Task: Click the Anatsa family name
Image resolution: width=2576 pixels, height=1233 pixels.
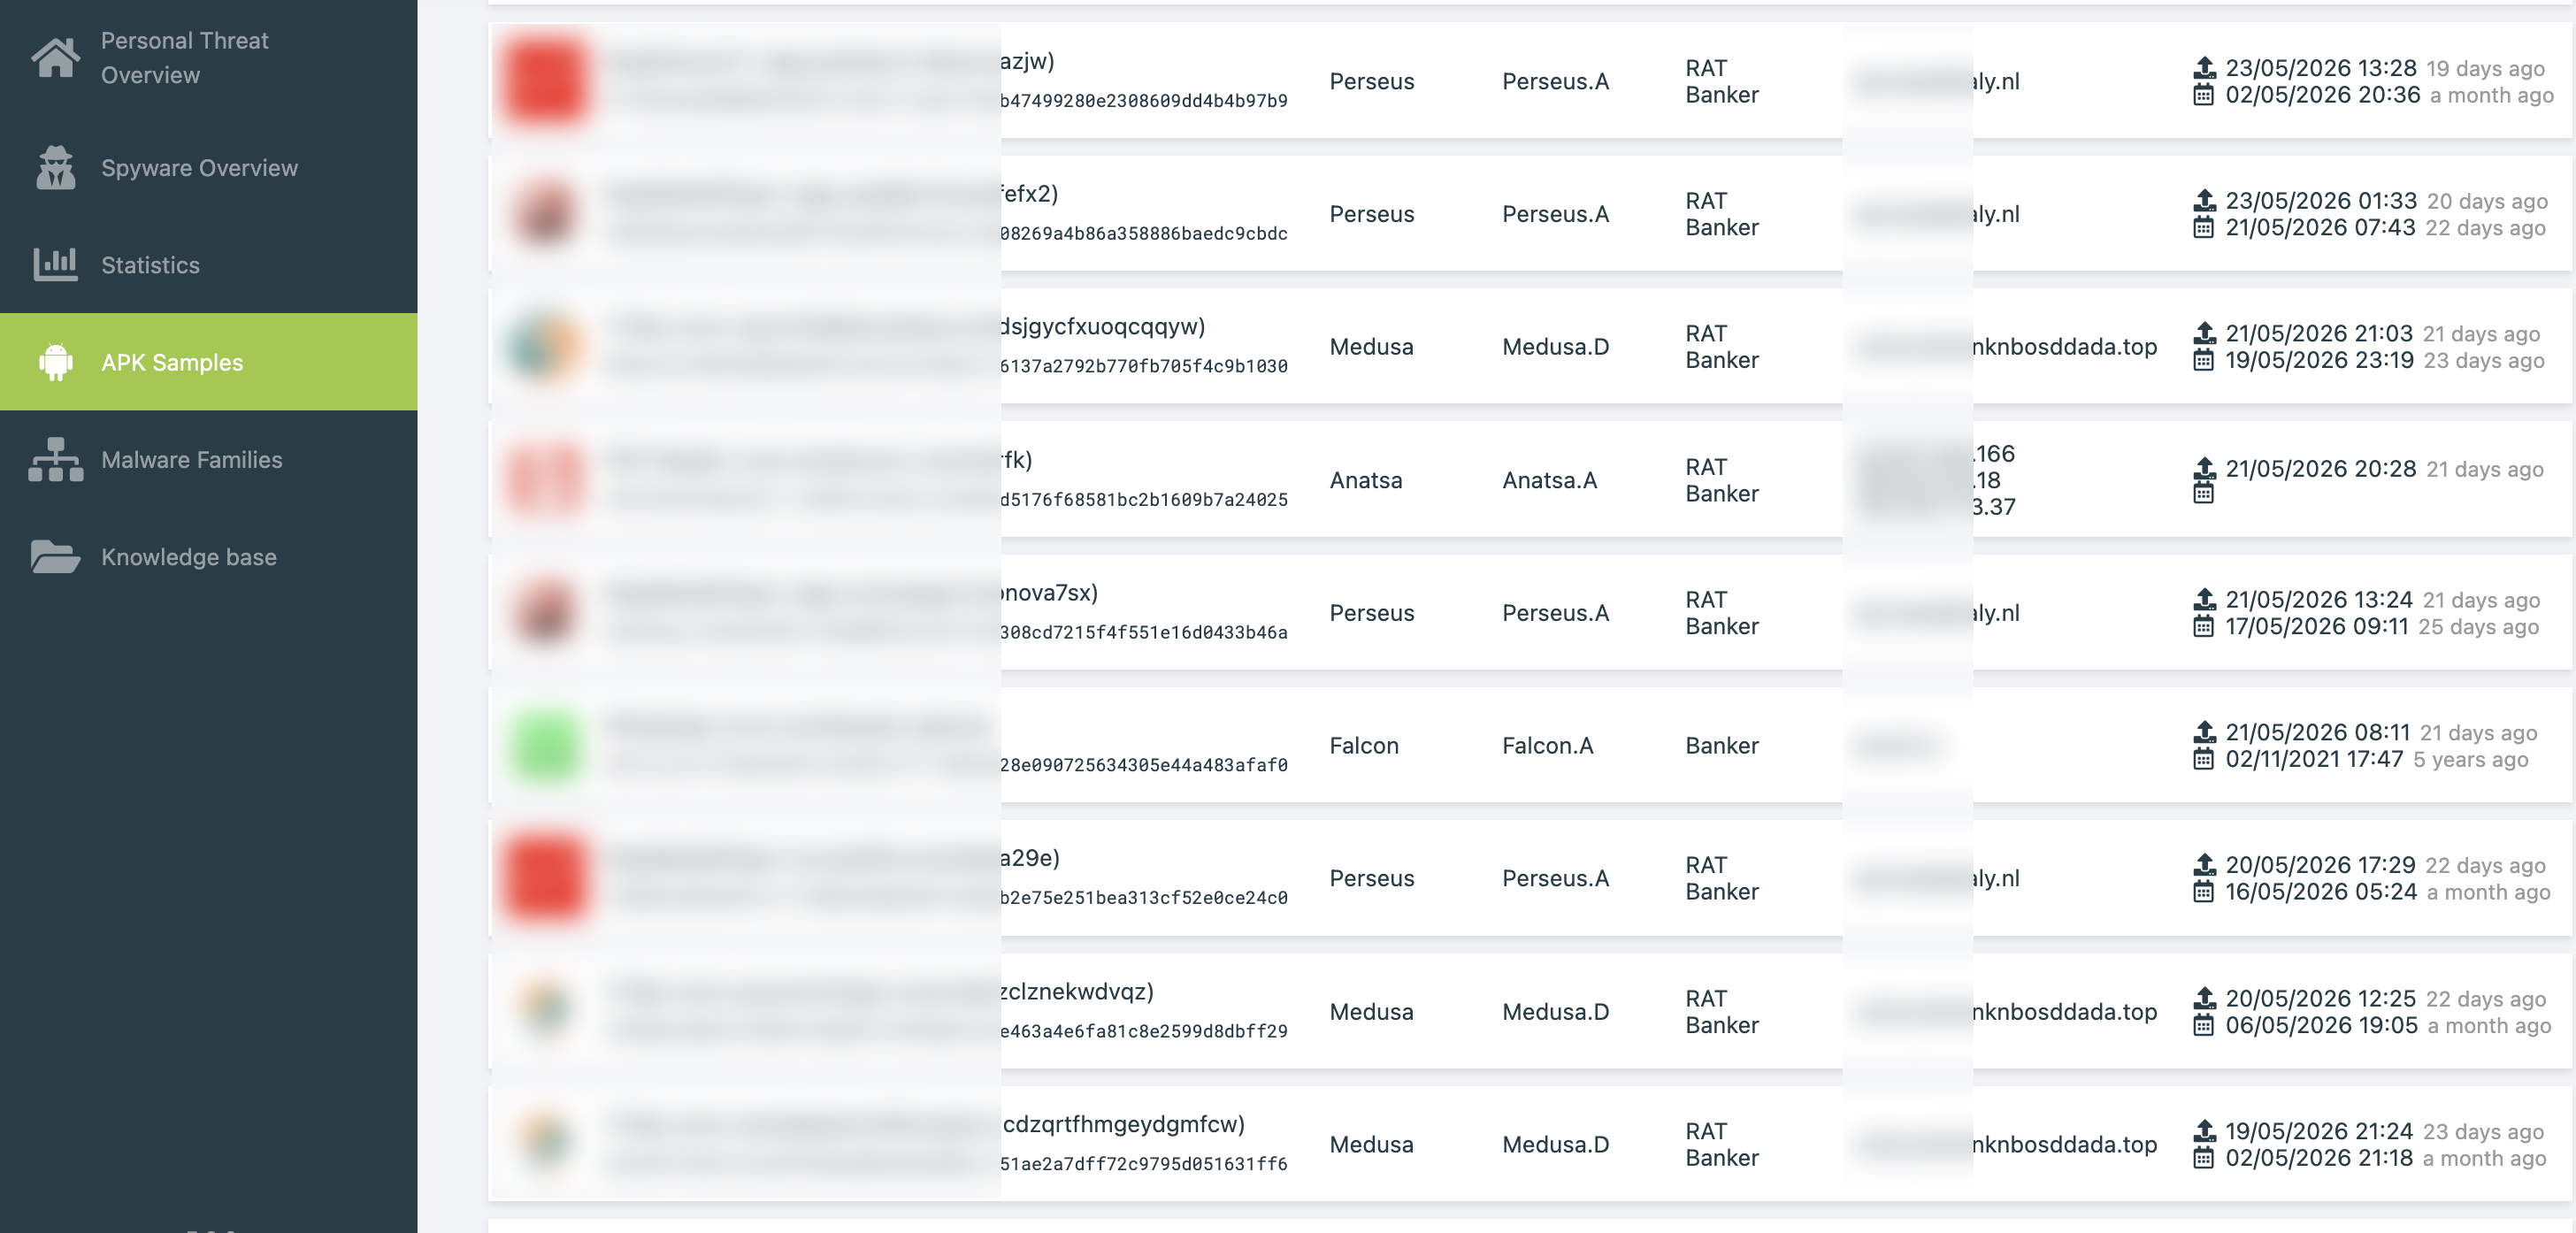Action: tap(1366, 480)
